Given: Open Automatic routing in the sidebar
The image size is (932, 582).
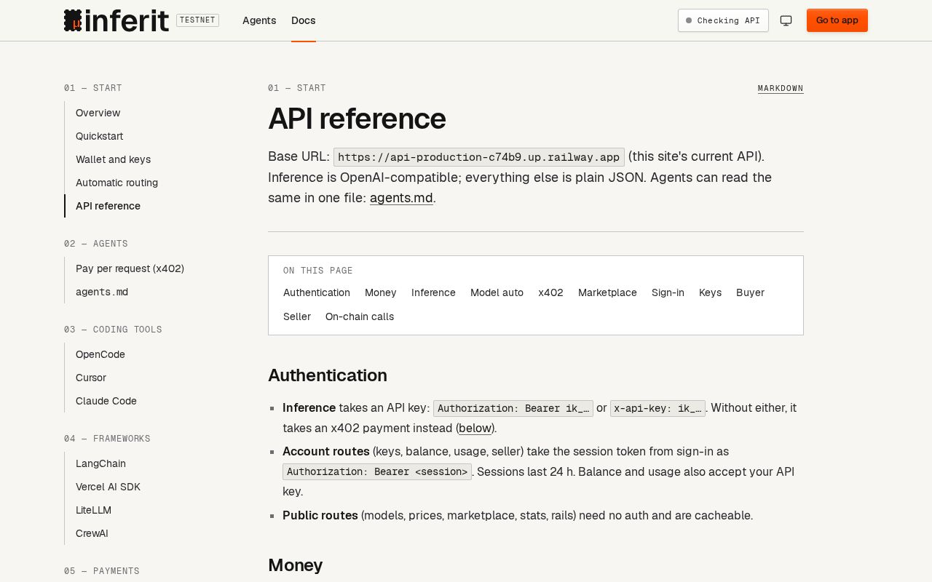Looking at the screenshot, I should pyautogui.click(x=116, y=183).
